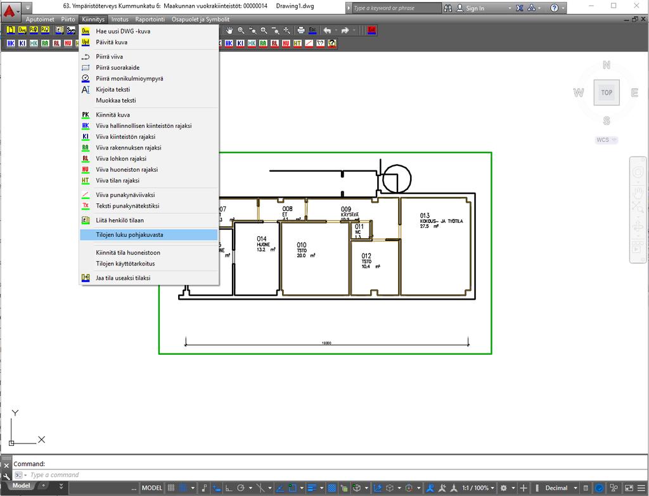Toggle Ortho mode in status bar

coord(228,488)
